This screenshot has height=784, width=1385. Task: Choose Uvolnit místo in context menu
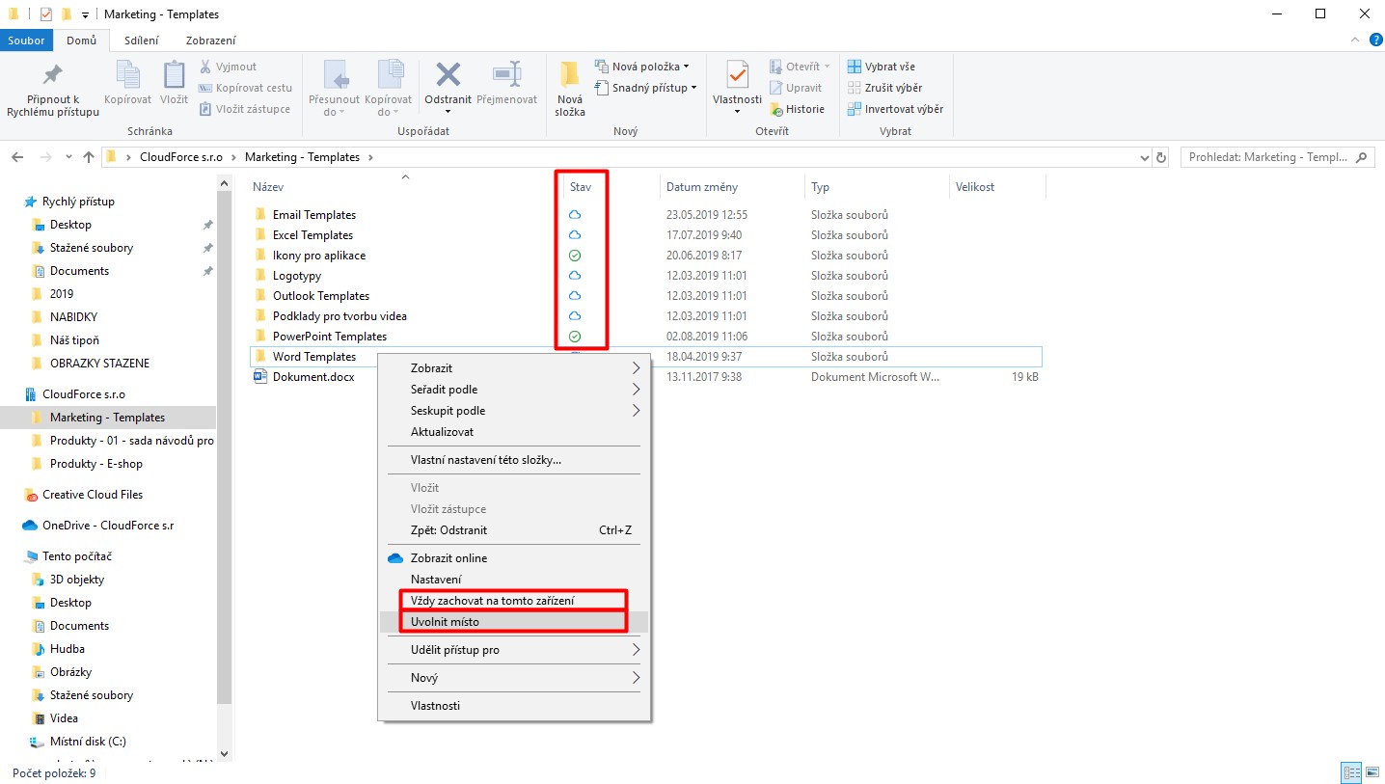(516, 622)
